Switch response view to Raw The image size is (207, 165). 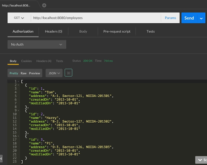pos(24,73)
